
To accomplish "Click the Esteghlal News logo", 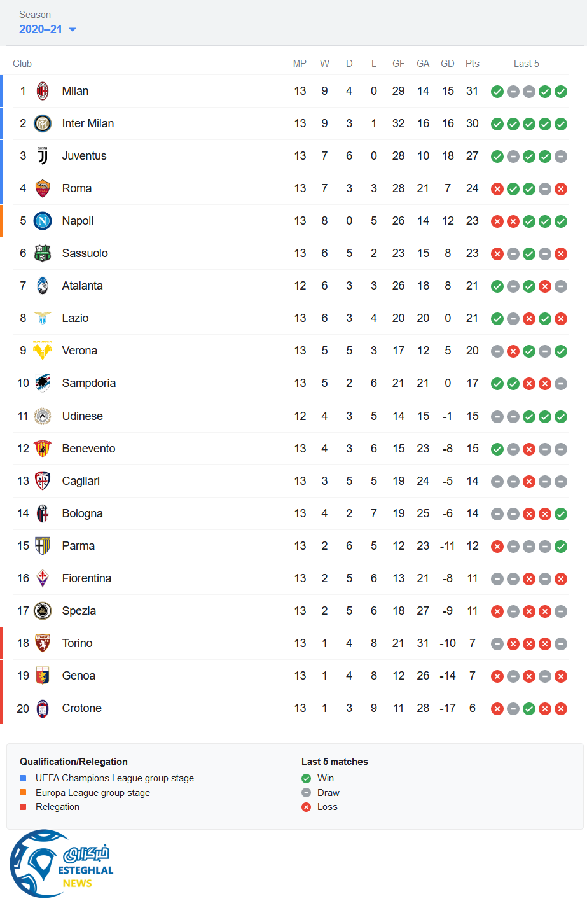I will [62, 863].
